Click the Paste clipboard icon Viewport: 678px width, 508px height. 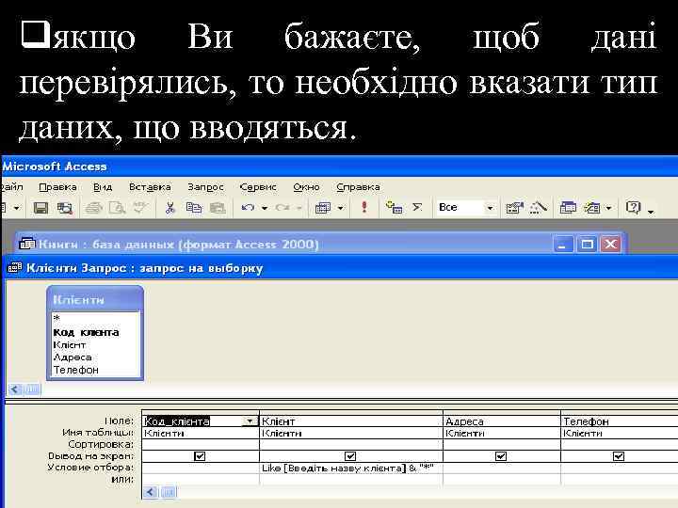[218, 208]
